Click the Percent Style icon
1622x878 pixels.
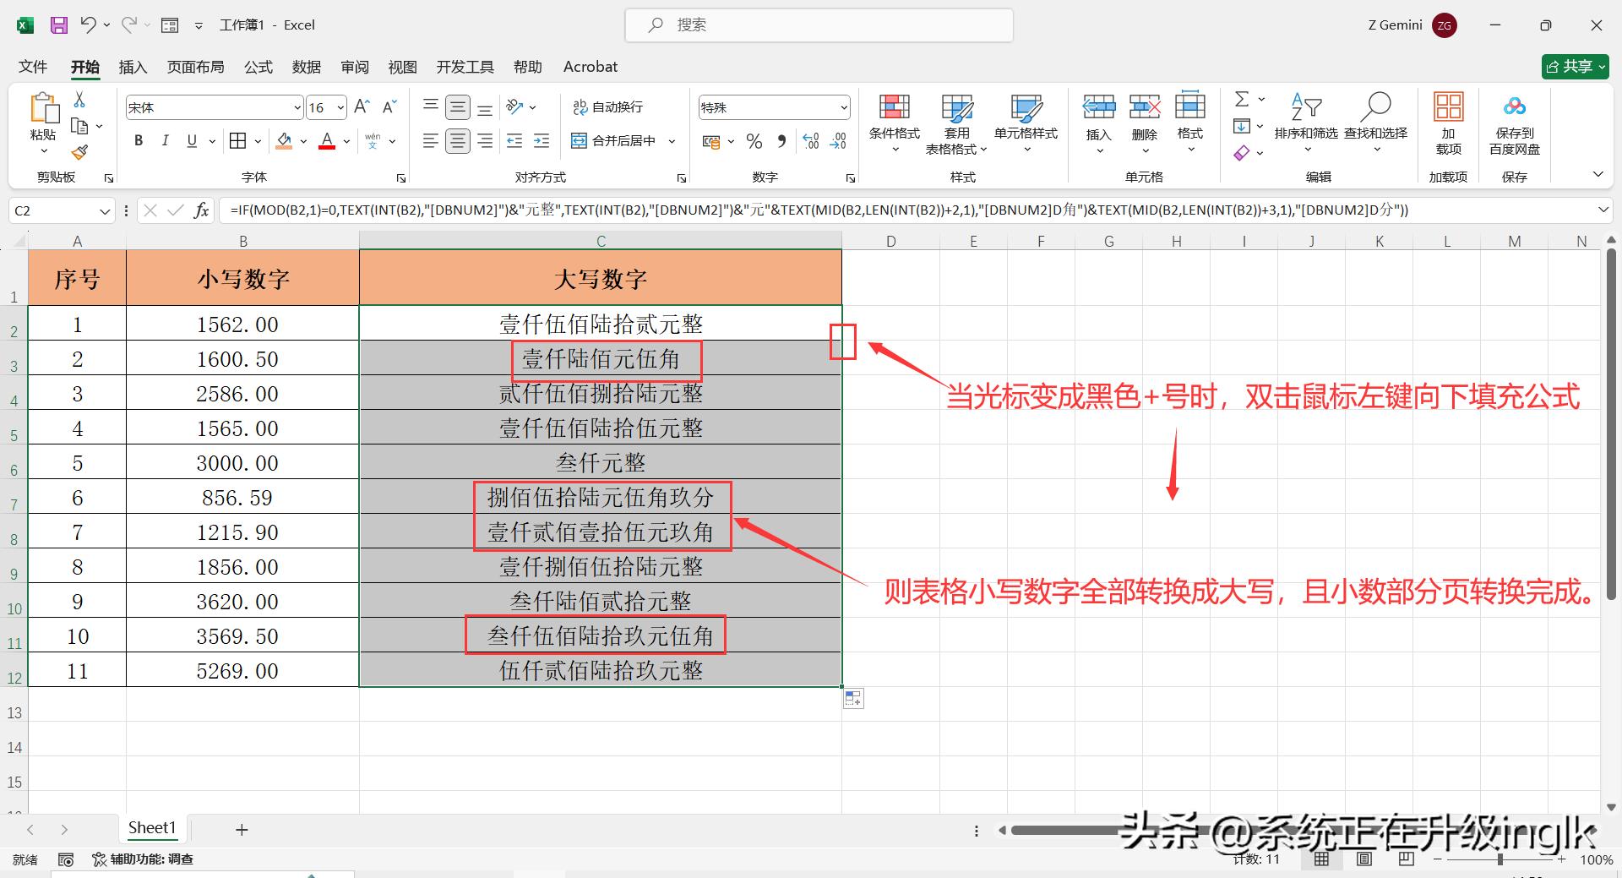pyautogui.click(x=754, y=141)
